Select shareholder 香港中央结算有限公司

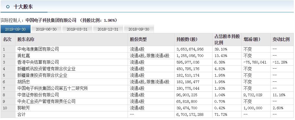(38, 62)
